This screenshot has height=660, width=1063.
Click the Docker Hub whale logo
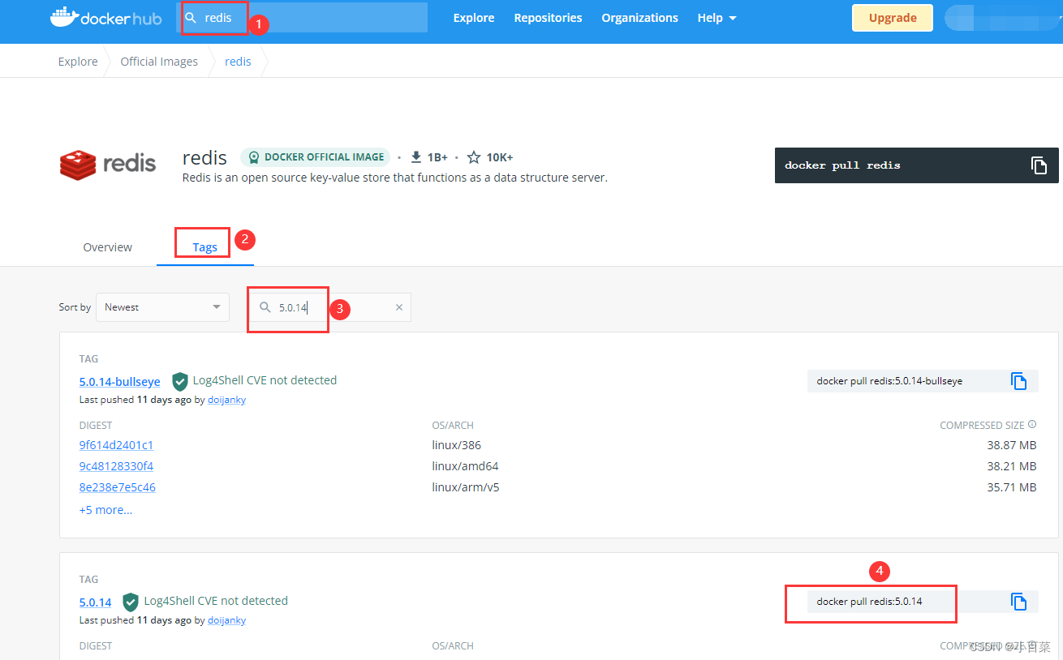coord(106,17)
